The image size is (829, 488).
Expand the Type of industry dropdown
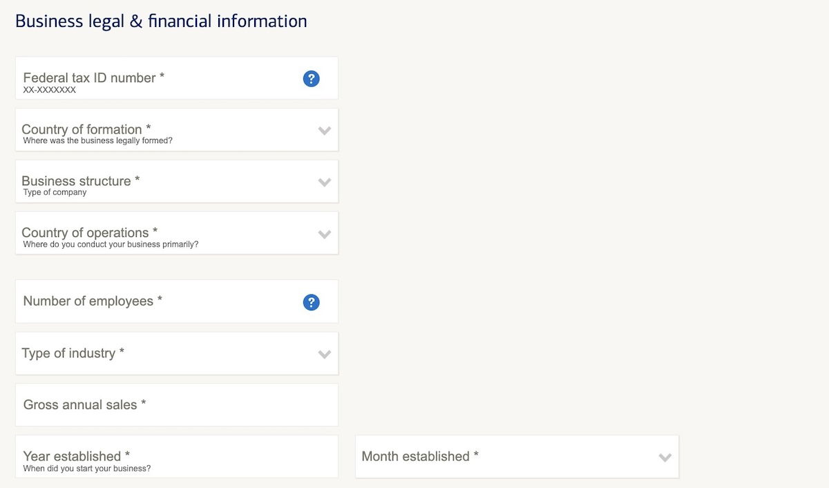[x=177, y=354]
